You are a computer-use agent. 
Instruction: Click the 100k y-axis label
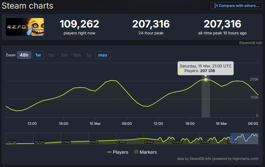(x=254, y=97)
